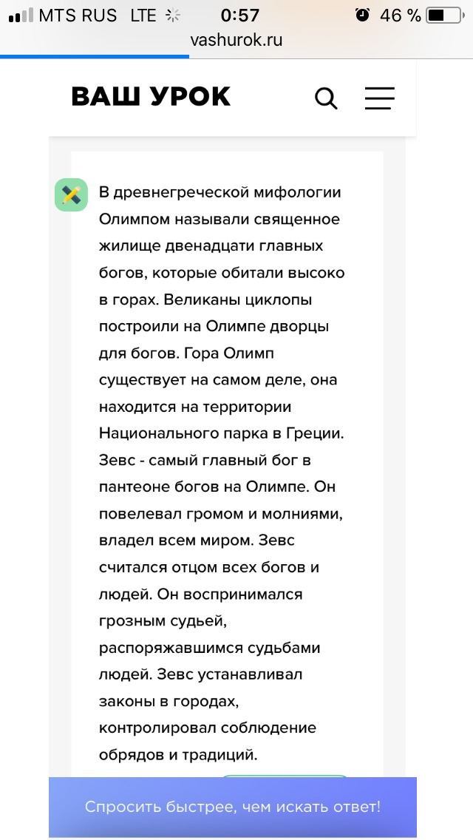Screen dimensions: 473x840
Task: Tap the 'Спросить быстрее, чем искать ответ!' banner
Action: 233,807
